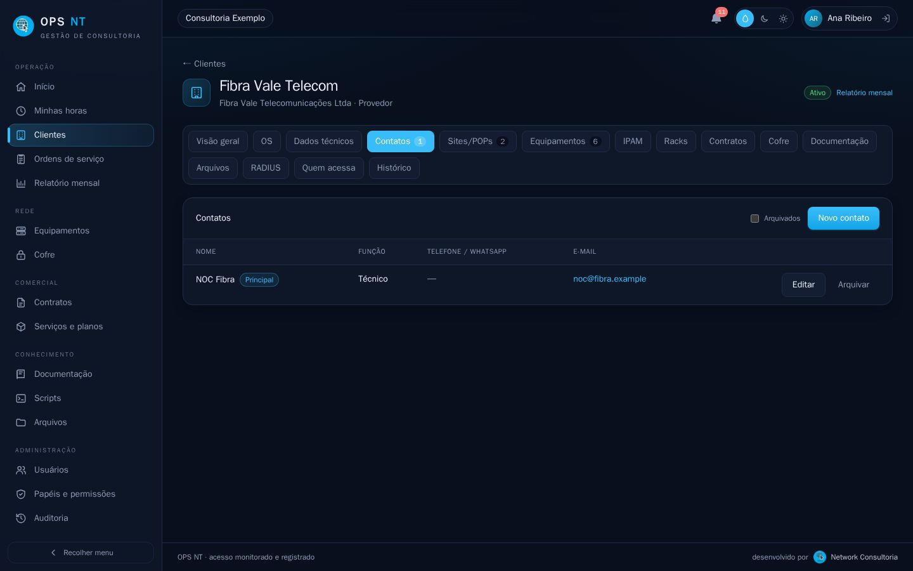Toggle the Arquivados checkbox
Viewport: 913px width, 571px height.
pos(754,218)
